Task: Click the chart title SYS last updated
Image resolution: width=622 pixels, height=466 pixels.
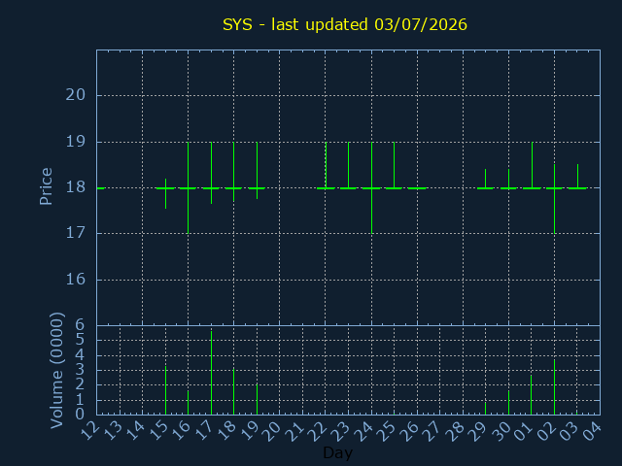Action: (345, 24)
